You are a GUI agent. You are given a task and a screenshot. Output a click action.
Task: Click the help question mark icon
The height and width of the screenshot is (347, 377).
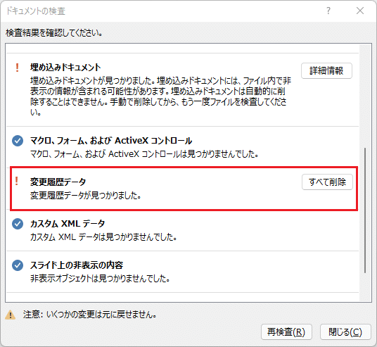pyautogui.click(x=328, y=11)
